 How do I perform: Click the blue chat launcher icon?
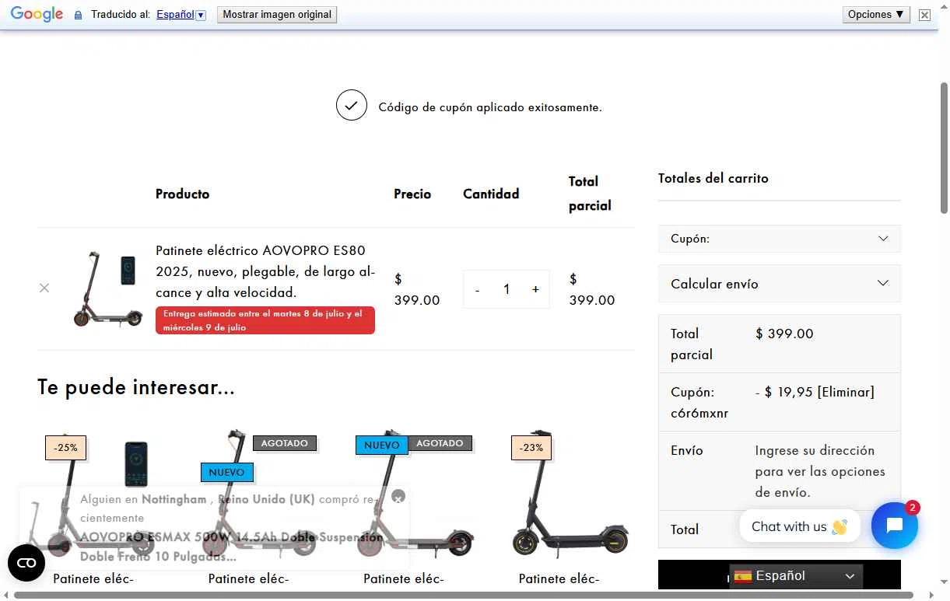pos(895,526)
